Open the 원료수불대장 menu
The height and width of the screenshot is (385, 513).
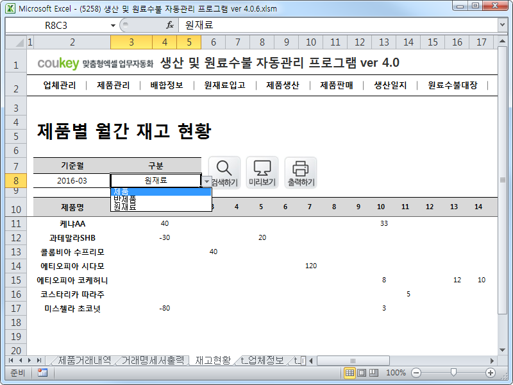coord(453,85)
